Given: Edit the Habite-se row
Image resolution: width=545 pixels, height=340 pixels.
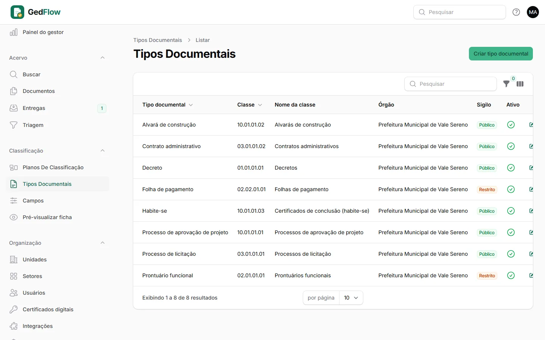Looking at the screenshot, I should tap(531, 211).
